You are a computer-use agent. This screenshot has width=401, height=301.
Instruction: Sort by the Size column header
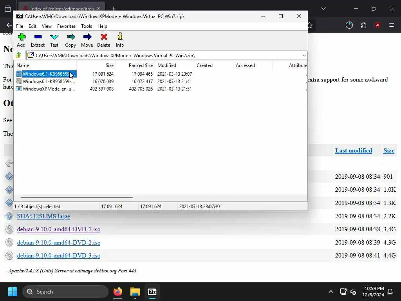click(96, 65)
